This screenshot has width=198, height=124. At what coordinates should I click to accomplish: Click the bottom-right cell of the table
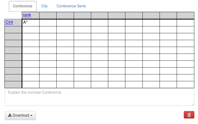[x=185, y=84]
